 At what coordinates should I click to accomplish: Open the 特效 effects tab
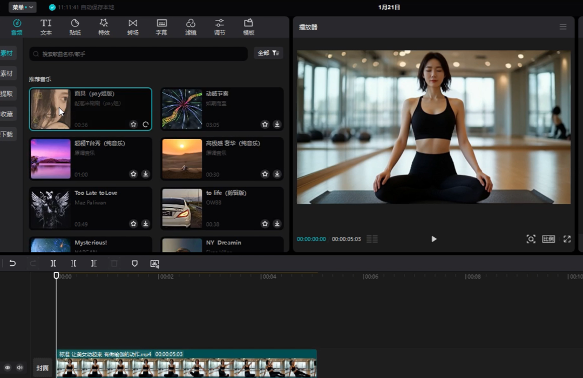(104, 27)
